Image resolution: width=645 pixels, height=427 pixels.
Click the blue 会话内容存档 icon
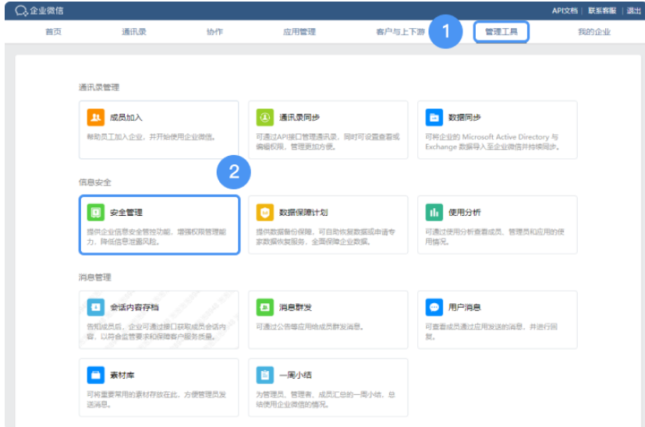(x=95, y=307)
